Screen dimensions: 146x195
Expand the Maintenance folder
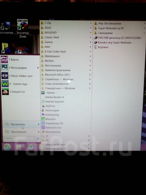66,56
